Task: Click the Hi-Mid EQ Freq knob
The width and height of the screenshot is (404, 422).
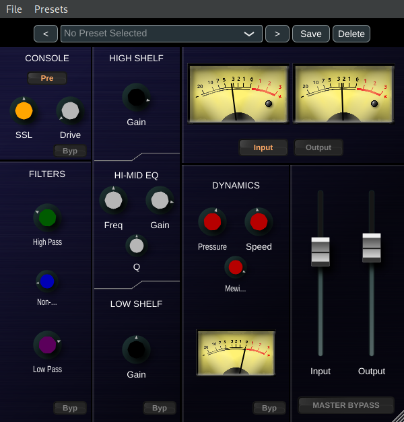Action: click(113, 201)
